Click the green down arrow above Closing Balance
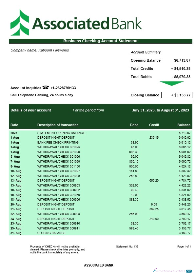 171,84
